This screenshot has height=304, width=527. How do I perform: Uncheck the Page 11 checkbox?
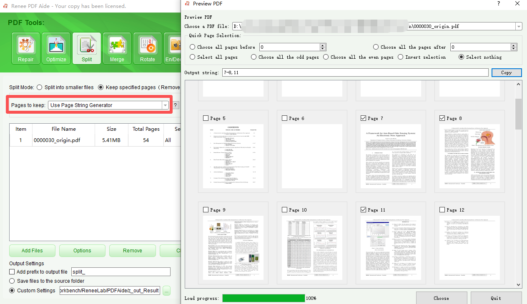pos(363,210)
